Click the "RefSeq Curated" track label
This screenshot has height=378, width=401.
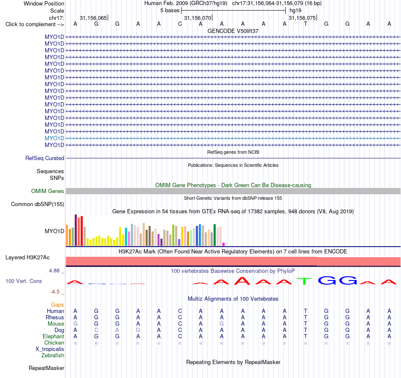click(x=44, y=158)
